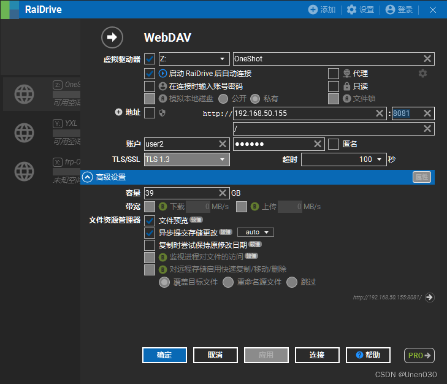Screen dimensions: 447x384
Task: Click the 应用 apply button
Action: click(x=266, y=355)
